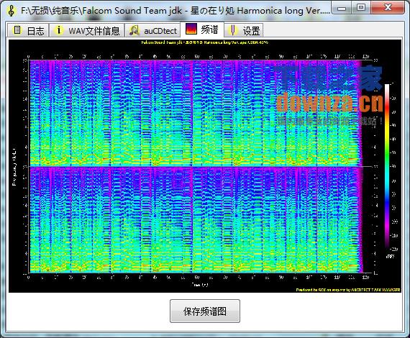Open the auCDtect tab
The height and width of the screenshot is (338, 410).
click(152, 30)
